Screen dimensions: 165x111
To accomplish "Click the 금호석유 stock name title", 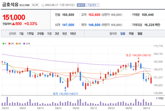I will [x=10, y=5].
